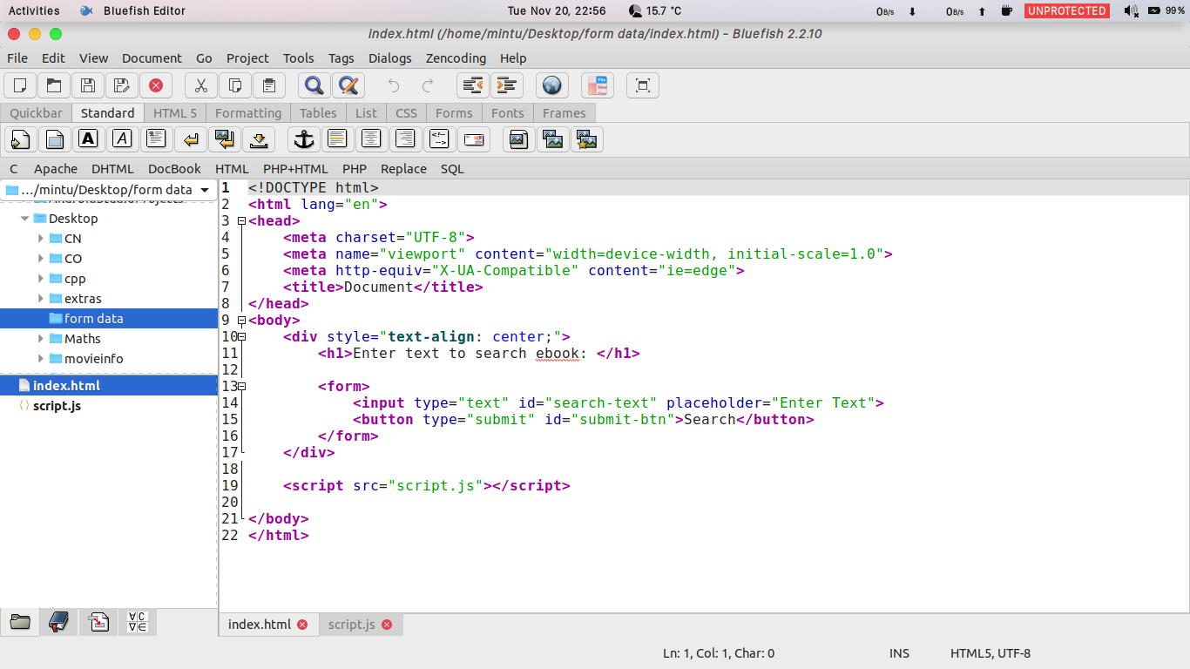Insert Anchor with the anchor icon
This screenshot has width=1190, height=669.
pyautogui.click(x=303, y=139)
